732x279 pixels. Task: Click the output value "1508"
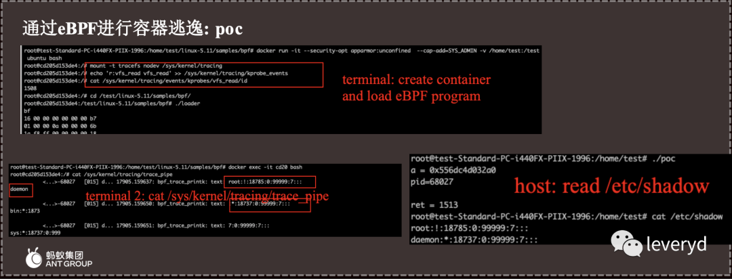coord(30,88)
